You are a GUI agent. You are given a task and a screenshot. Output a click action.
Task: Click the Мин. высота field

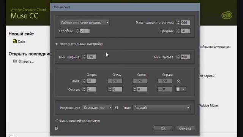click(185, 57)
